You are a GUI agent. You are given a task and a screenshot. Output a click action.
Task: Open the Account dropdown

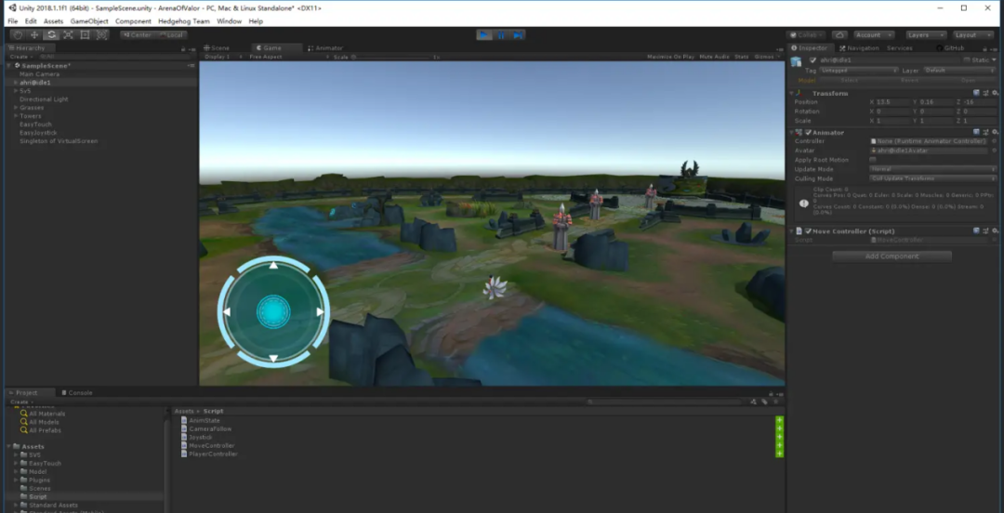(x=875, y=35)
